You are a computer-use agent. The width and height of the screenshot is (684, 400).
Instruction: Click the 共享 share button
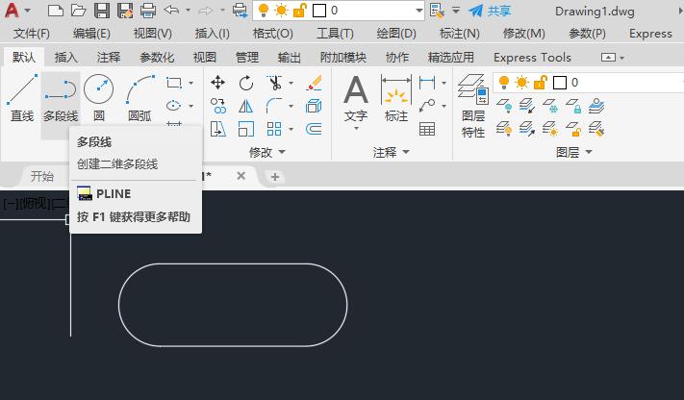pos(490,11)
